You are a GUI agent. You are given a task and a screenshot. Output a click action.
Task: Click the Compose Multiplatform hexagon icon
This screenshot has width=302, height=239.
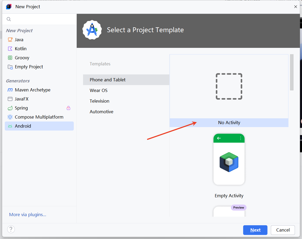pos(10,117)
